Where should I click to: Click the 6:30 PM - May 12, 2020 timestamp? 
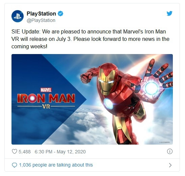pyautogui.click(x=60, y=152)
